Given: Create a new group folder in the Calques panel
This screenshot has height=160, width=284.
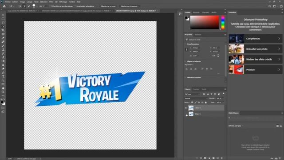Looking at the screenshot, I should coord(213,158).
